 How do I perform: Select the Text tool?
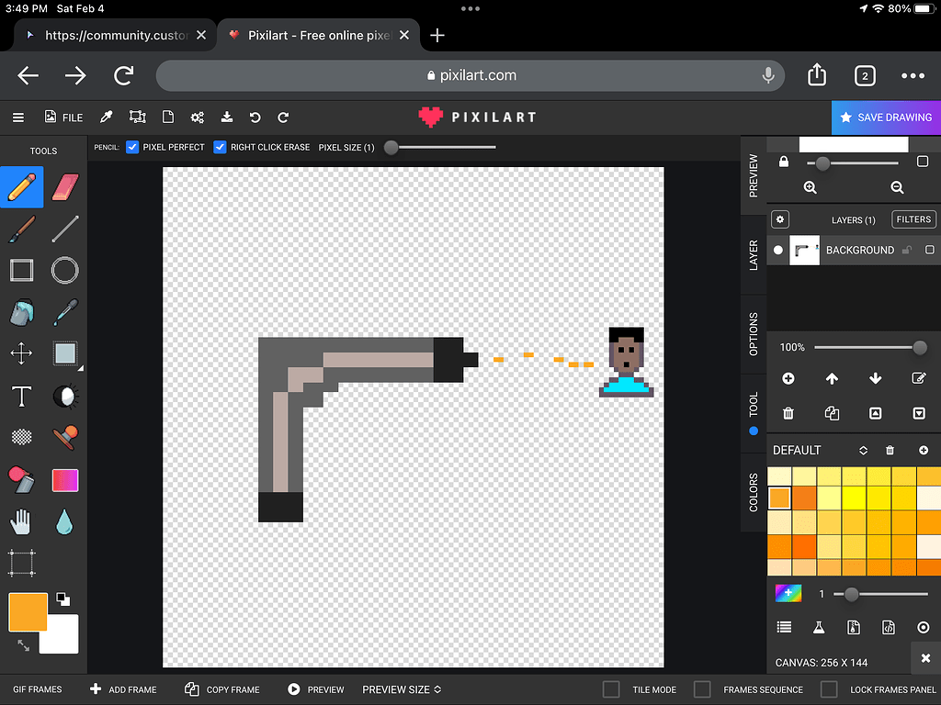coord(21,396)
